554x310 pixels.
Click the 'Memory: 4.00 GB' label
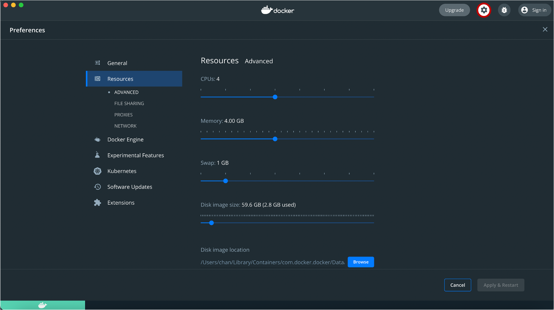[x=222, y=121]
